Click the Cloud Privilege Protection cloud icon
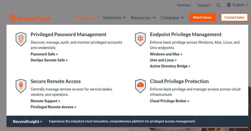 click(140, 86)
